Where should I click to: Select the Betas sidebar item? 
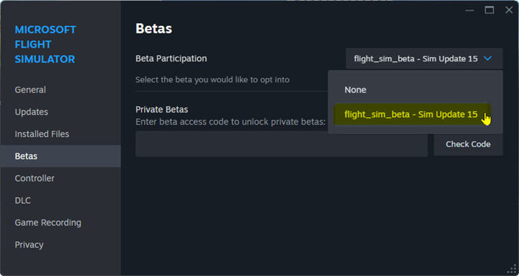(26, 156)
